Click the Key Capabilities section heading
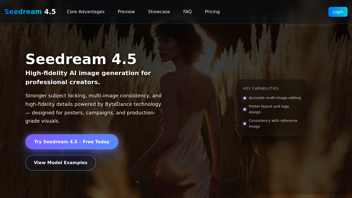 click(261, 88)
